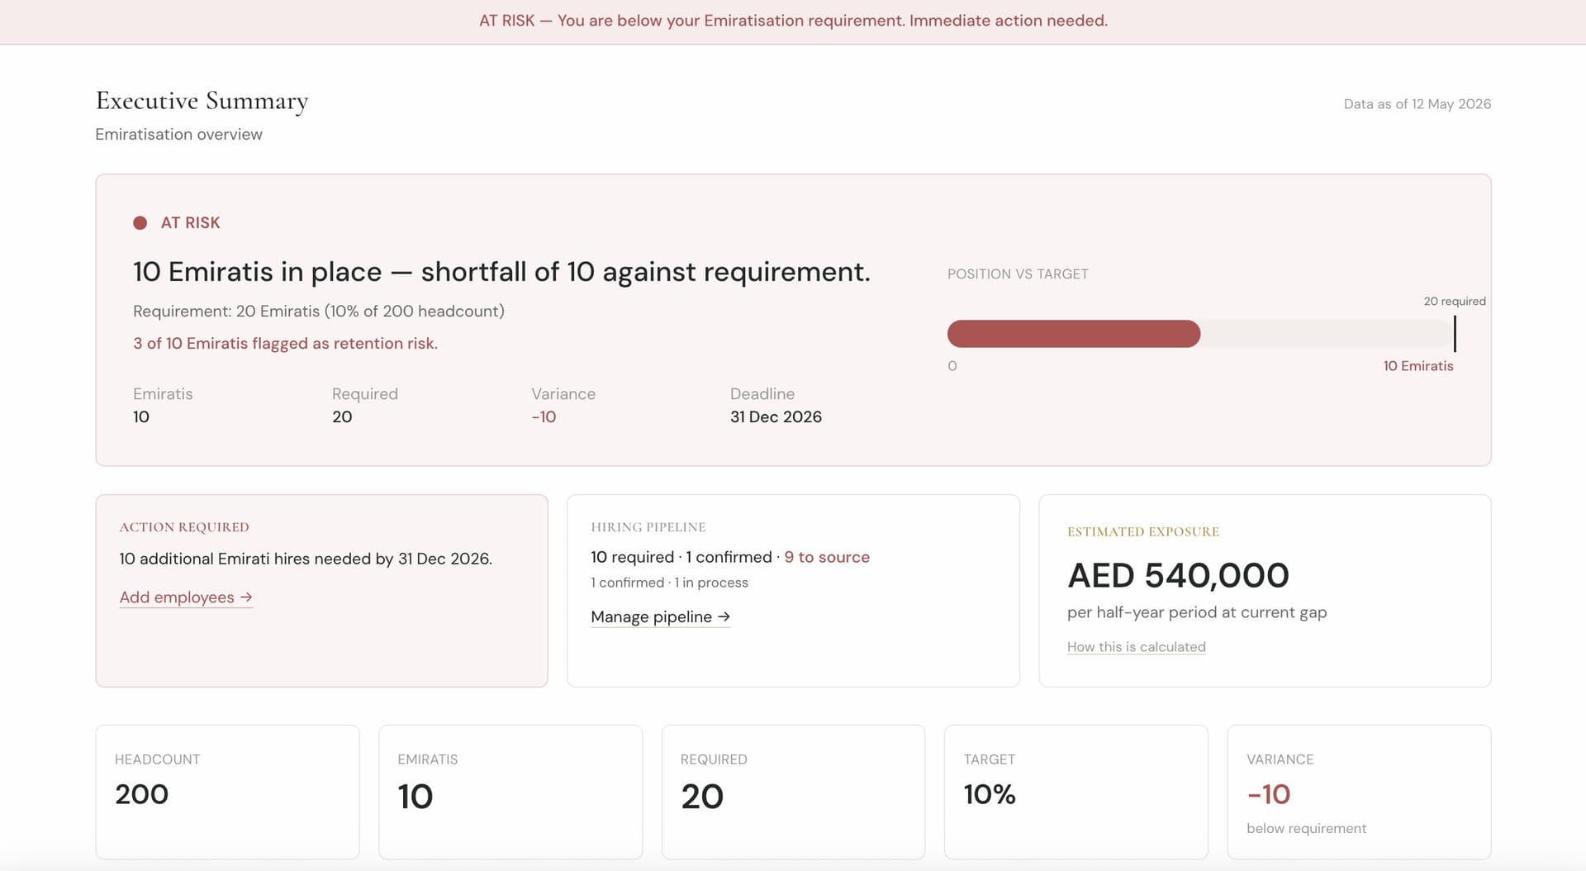Click the HEADCOUNT 200 stat card
Viewport: 1586px width, 871px height.
(227, 792)
